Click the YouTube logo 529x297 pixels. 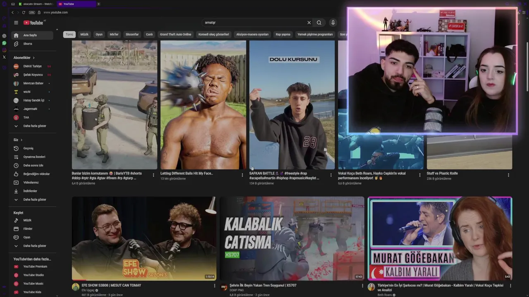point(33,23)
